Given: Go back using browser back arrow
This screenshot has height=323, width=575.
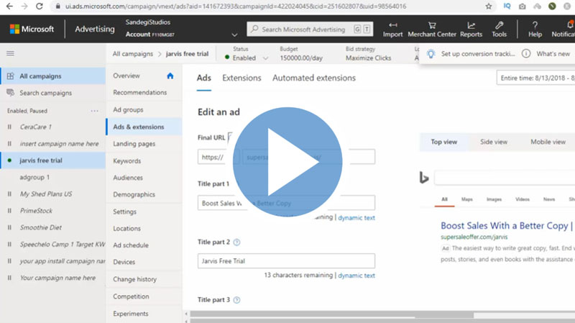Looking at the screenshot, I should click(x=9, y=6).
